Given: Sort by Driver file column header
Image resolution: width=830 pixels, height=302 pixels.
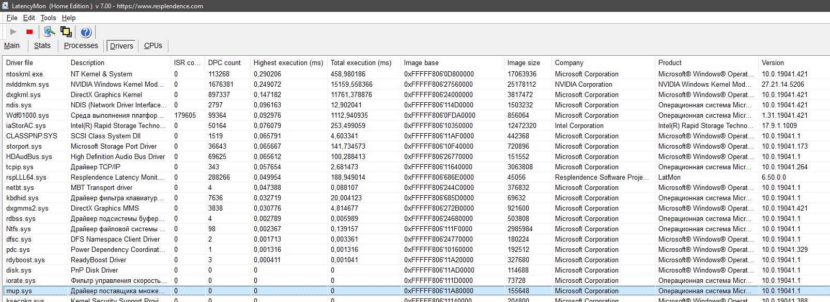Looking at the screenshot, I should click(x=35, y=62).
